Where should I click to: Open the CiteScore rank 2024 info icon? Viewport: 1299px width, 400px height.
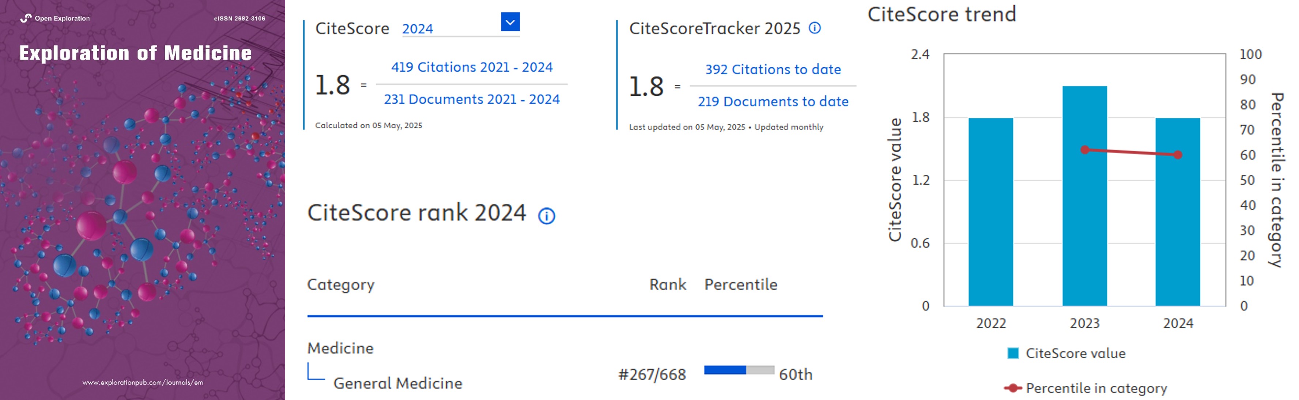[x=547, y=216]
